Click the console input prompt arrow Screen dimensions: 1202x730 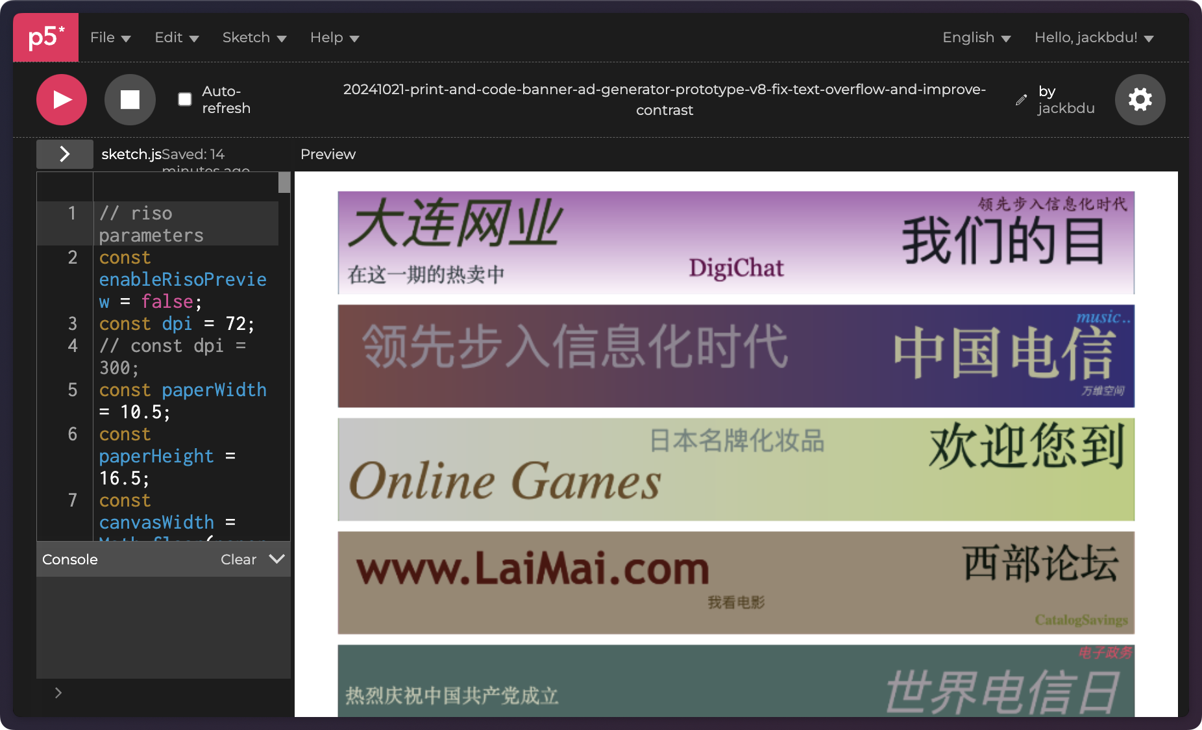pyautogui.click(x=58, y=693)
